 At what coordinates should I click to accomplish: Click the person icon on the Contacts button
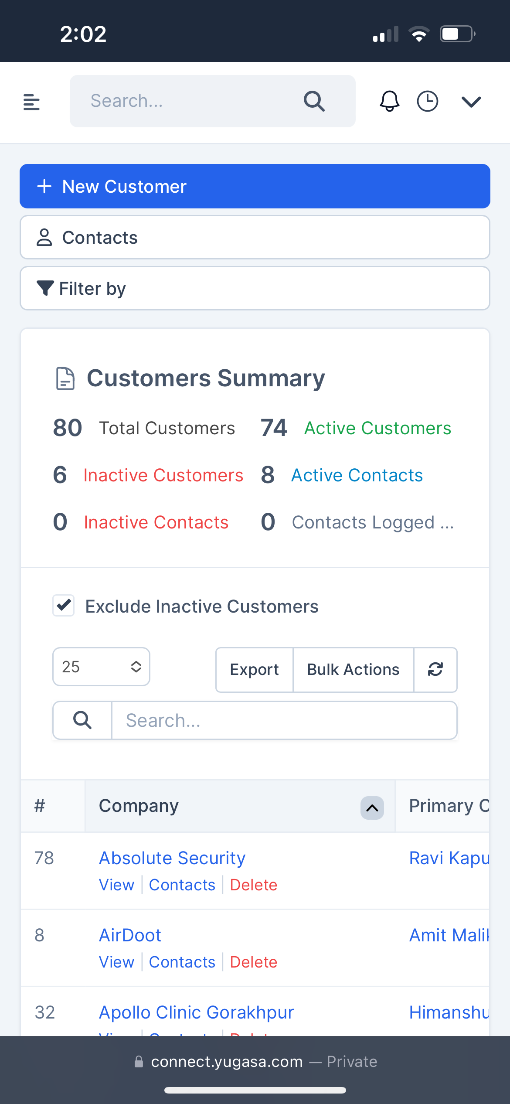coord(44,237)
